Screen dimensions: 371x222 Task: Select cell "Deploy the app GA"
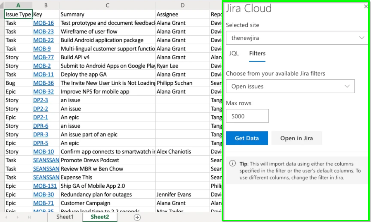pyautogui.click(x=107, y=74)
